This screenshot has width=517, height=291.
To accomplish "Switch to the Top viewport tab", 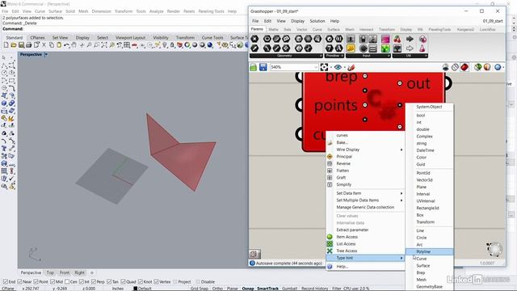I will pos(50,272).
